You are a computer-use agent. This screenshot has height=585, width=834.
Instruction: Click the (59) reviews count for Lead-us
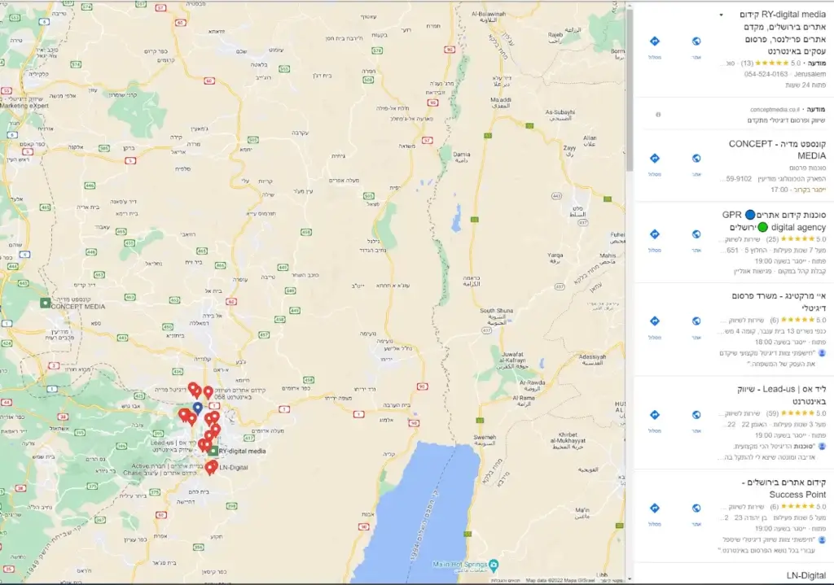772,413
